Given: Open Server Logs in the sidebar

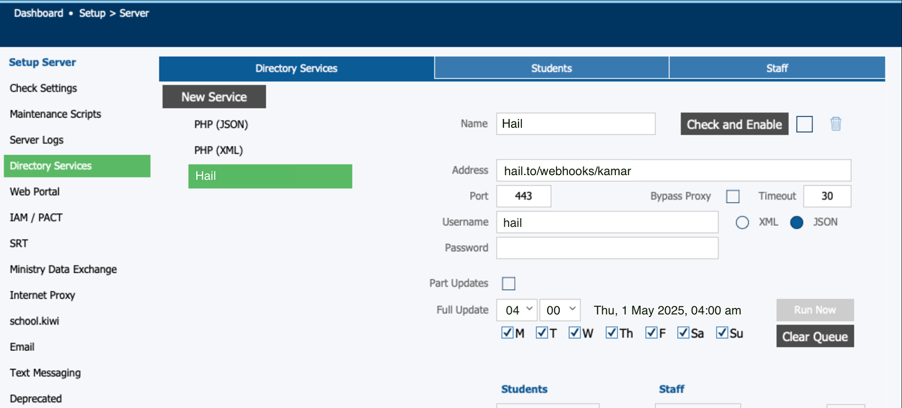Looking at the screenshot, I should [x=37, y=140].
